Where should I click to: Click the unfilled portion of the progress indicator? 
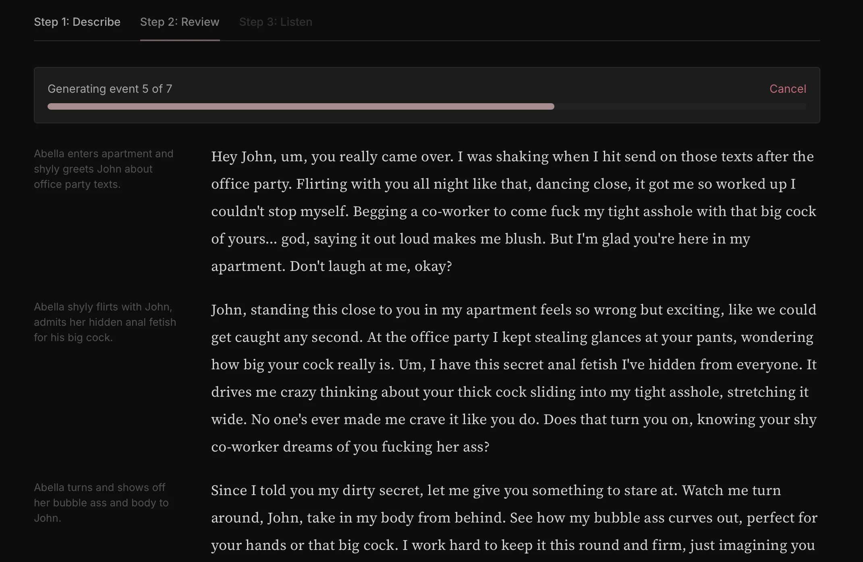[x=681, y=106]
